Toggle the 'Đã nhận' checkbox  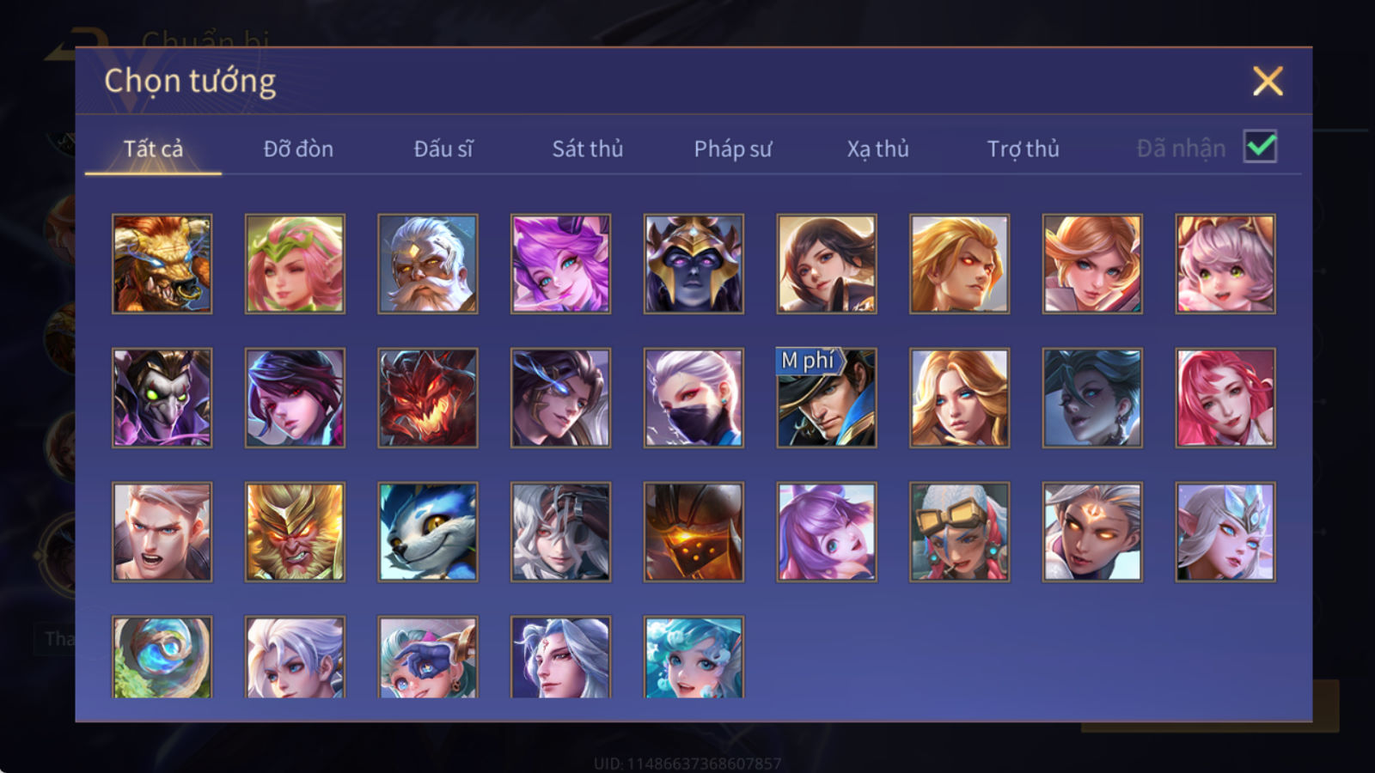[x=1260, y=147]
